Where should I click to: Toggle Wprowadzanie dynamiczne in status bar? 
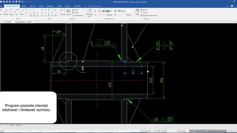pos(216,131)
